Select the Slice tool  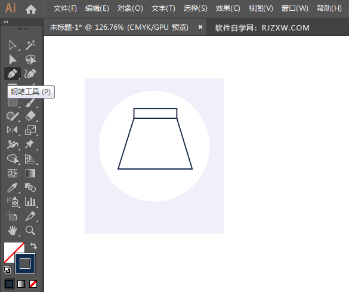(30, 216)
